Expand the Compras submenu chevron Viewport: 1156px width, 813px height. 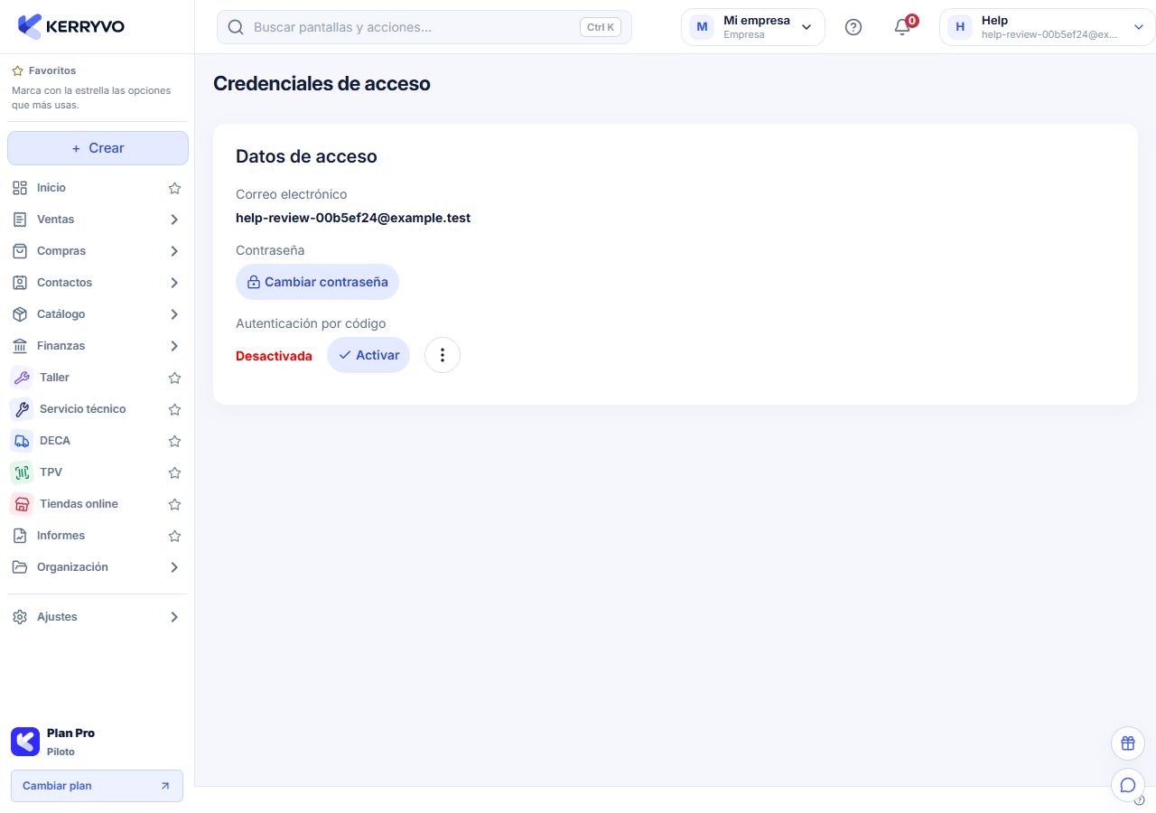[x=174, y=251]
